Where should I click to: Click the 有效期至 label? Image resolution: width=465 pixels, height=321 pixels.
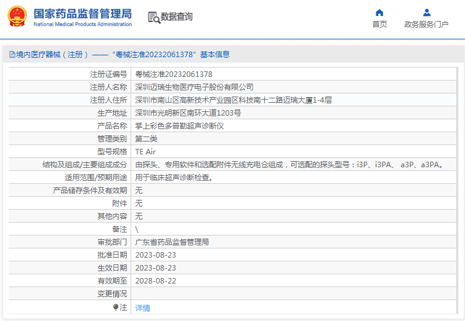coord(112,281)
